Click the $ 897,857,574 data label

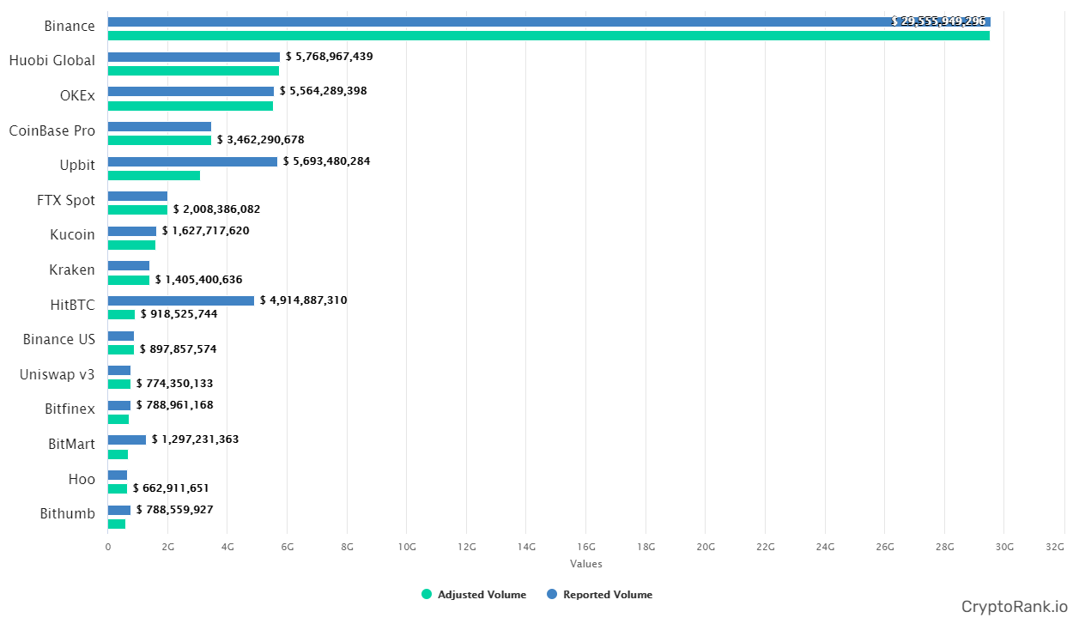pyautogui.click(x=179, y=349)
